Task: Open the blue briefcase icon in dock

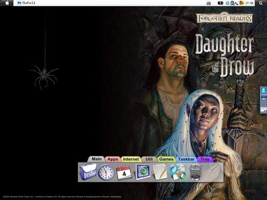Action: (88, 172)
